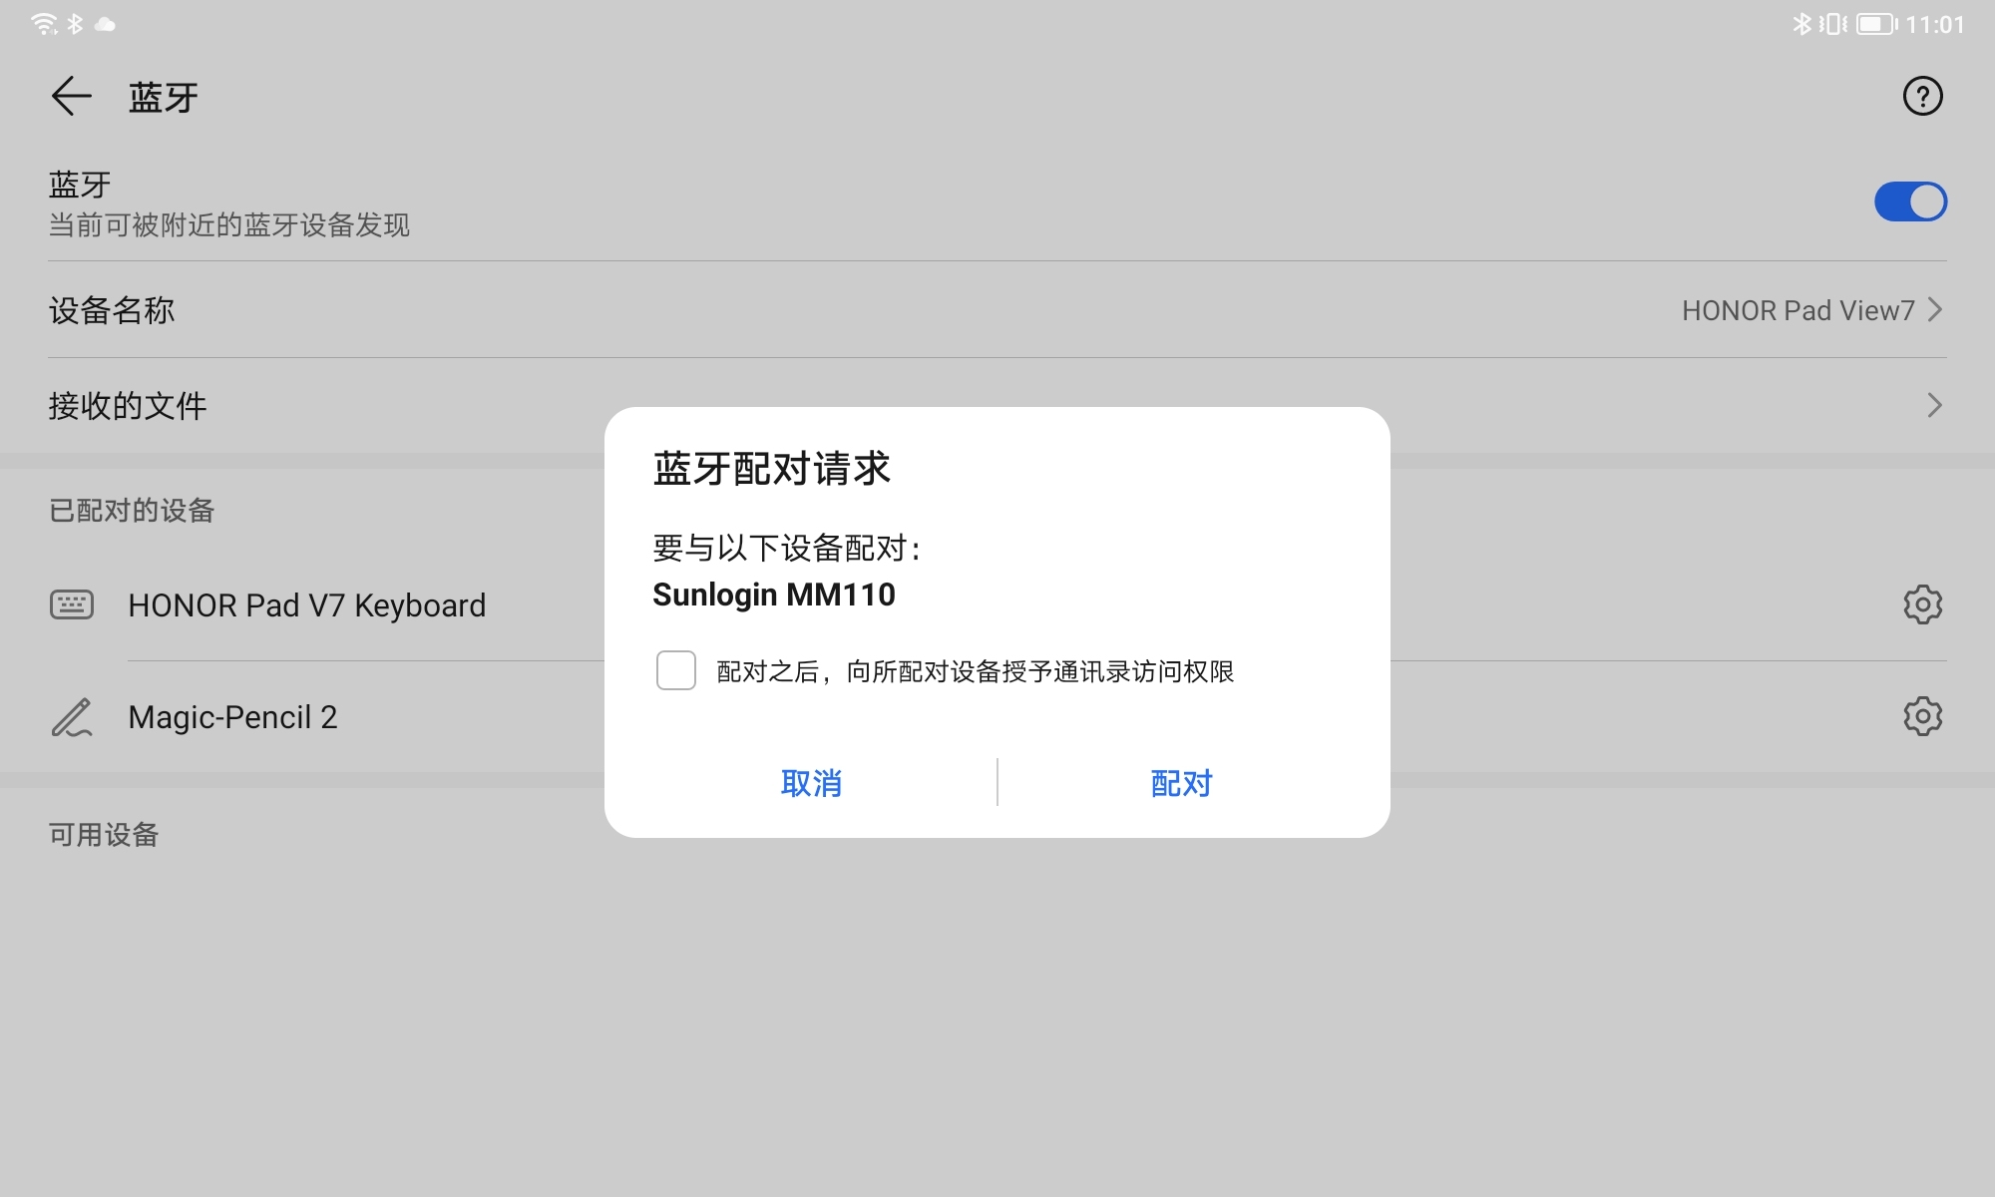Click the pencil device icon
Viewport: 1995px width, 1197px height.
72,717
